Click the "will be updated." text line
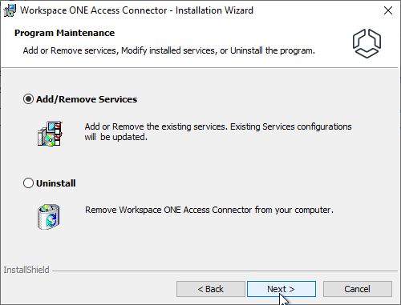Viewport: 401px width, 305px height. click(x=116, y=137)
